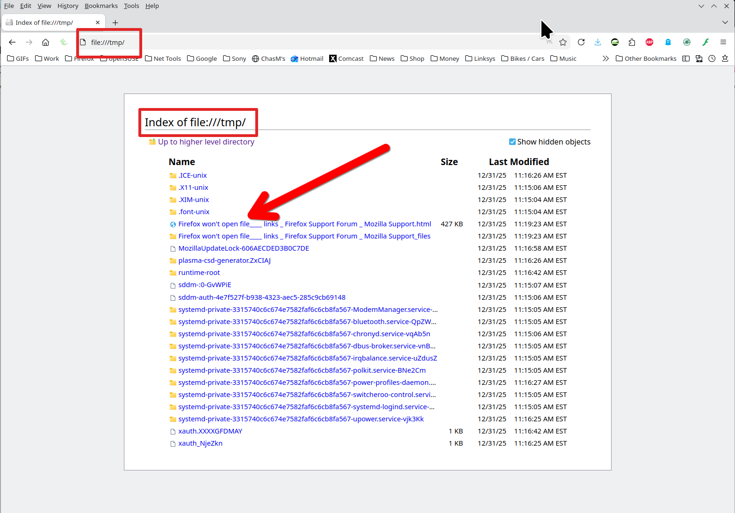Open the History menu
Viewport: 735px width, 513px height.
(68, 6)
